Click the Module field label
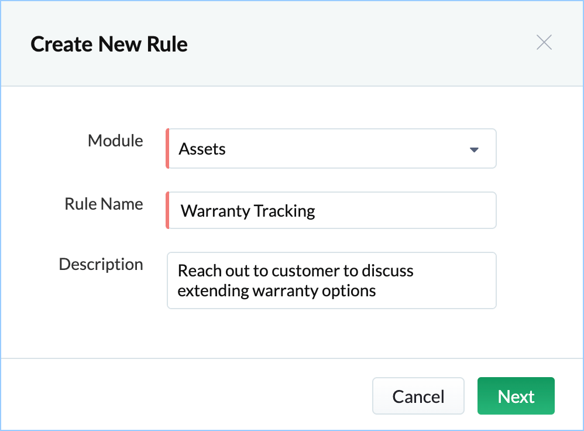584x431 pixels. pos(115,141)
